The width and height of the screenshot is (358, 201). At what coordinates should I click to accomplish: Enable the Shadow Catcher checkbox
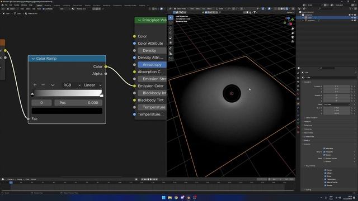324,159
